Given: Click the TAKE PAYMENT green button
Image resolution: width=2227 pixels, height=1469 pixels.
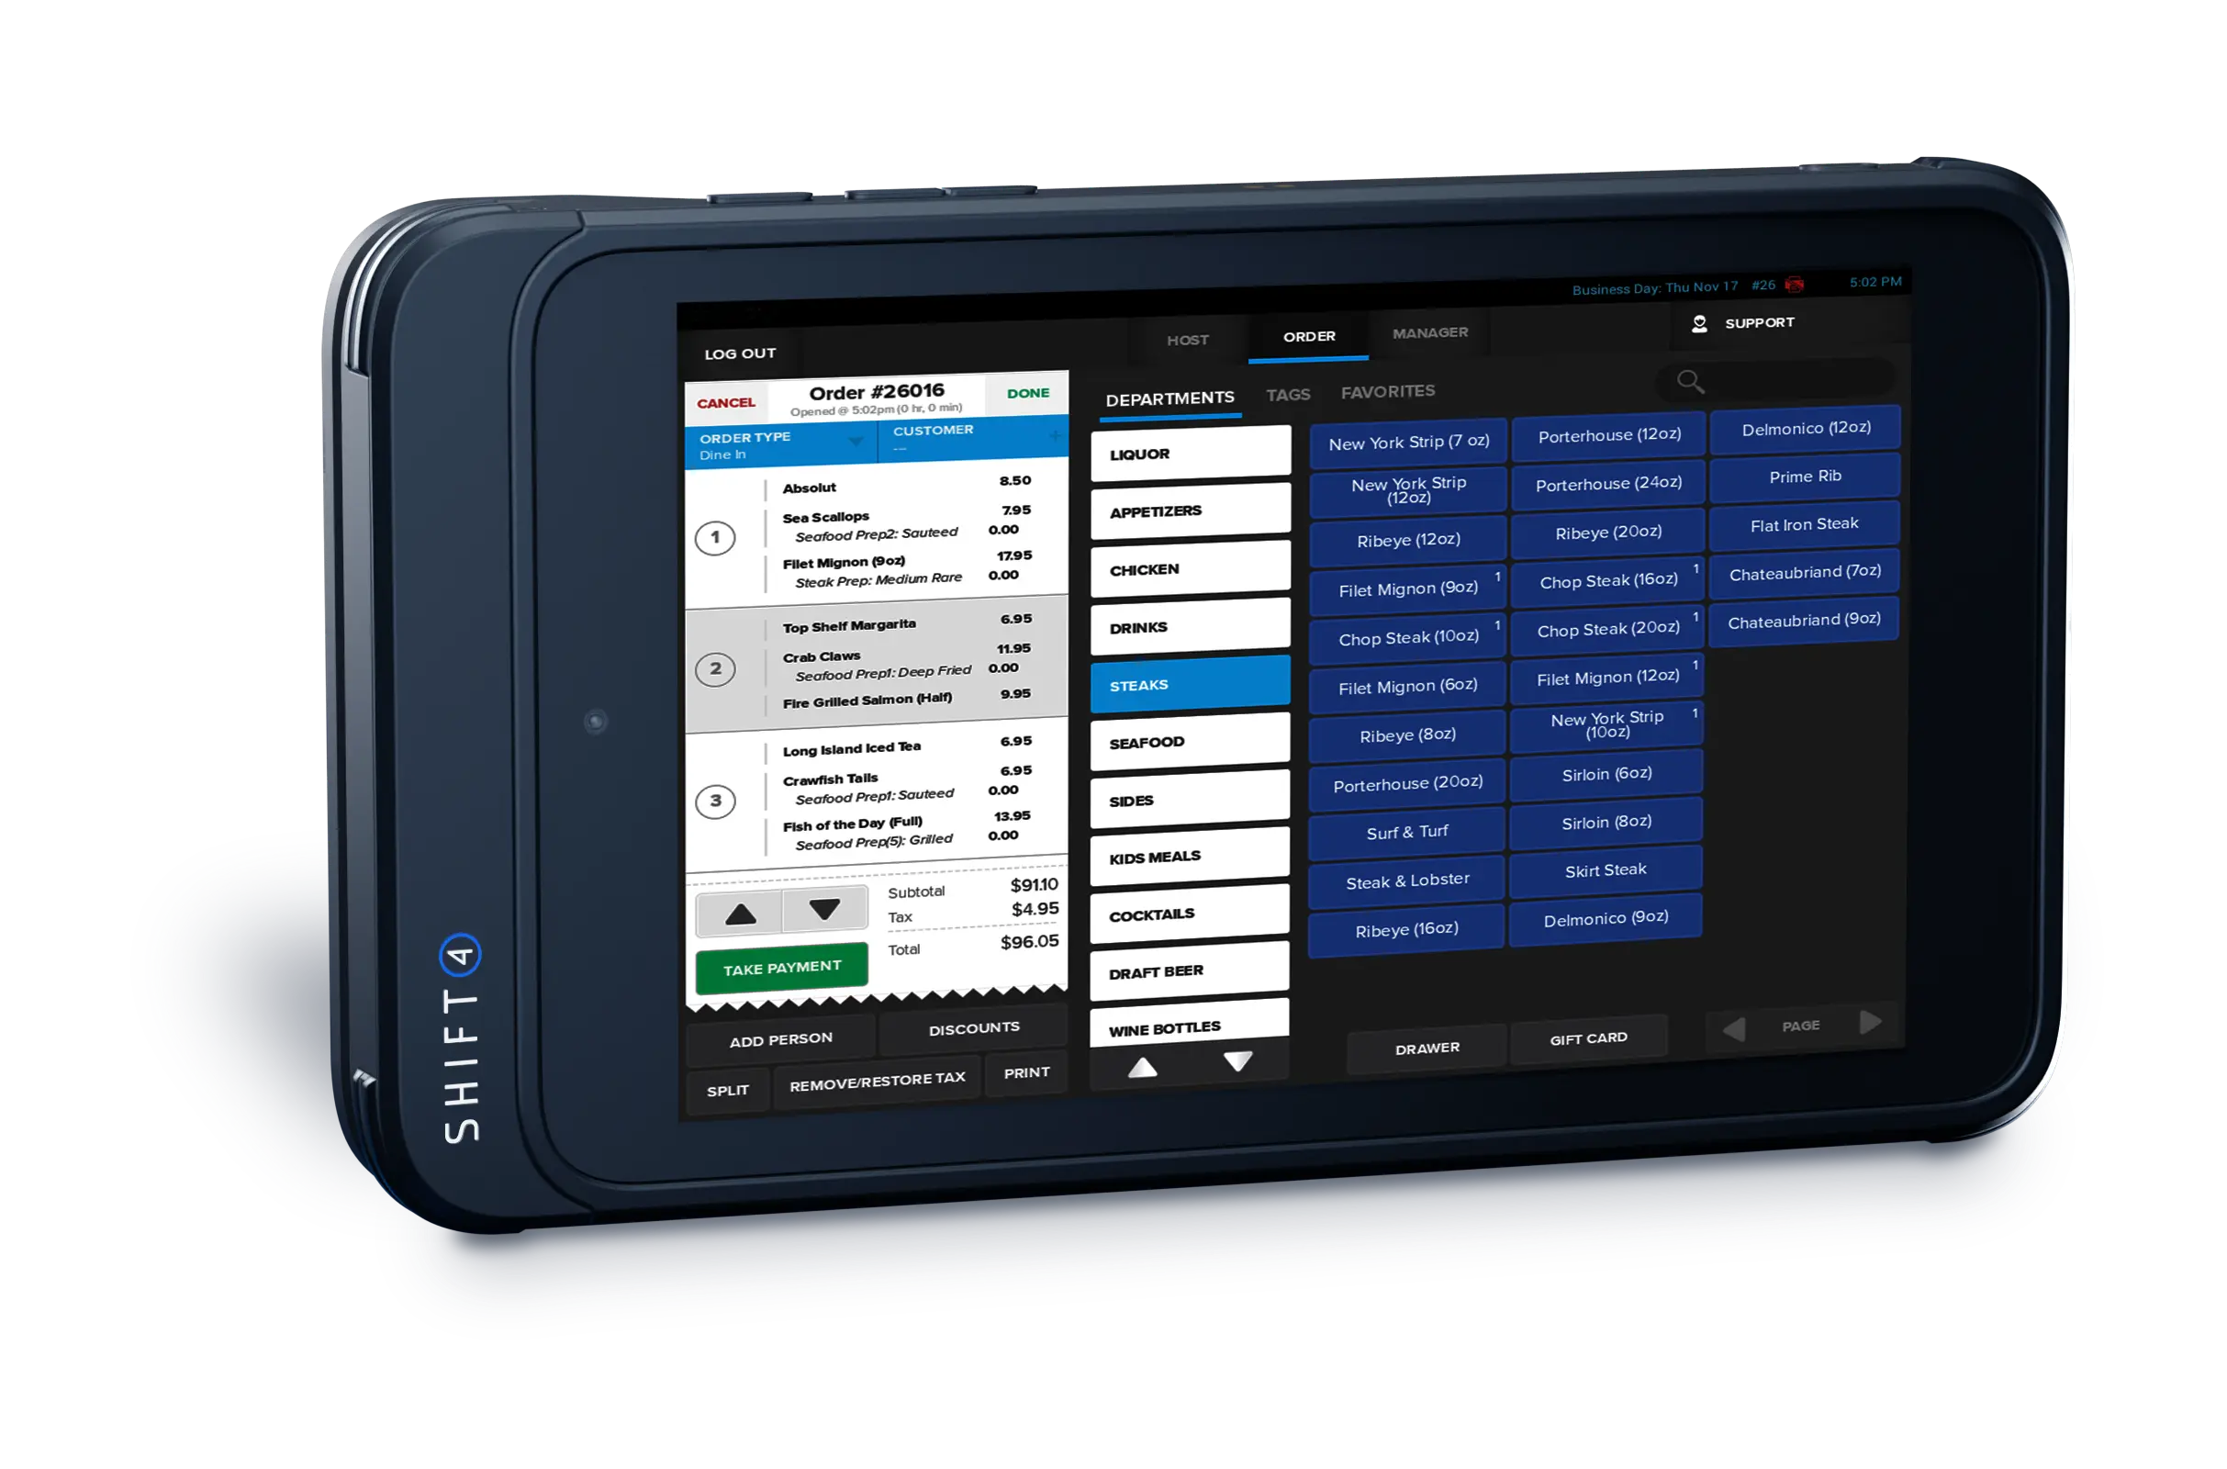Looking at the screenshot, I should [x=783, y=966].
